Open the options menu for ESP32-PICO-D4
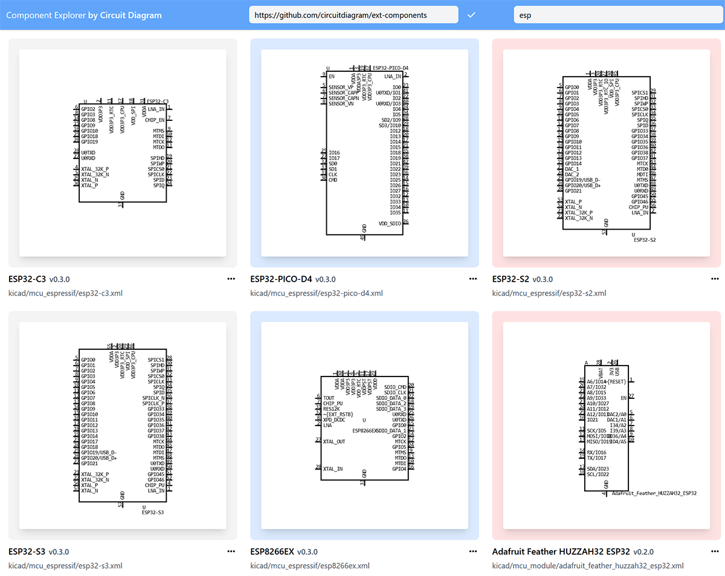The height and width of the screenshot is (576, 725). coord(473,279)
